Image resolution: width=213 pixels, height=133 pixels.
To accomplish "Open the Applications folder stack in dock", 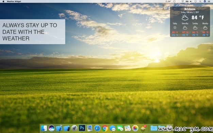I will (x=154, y=128).
